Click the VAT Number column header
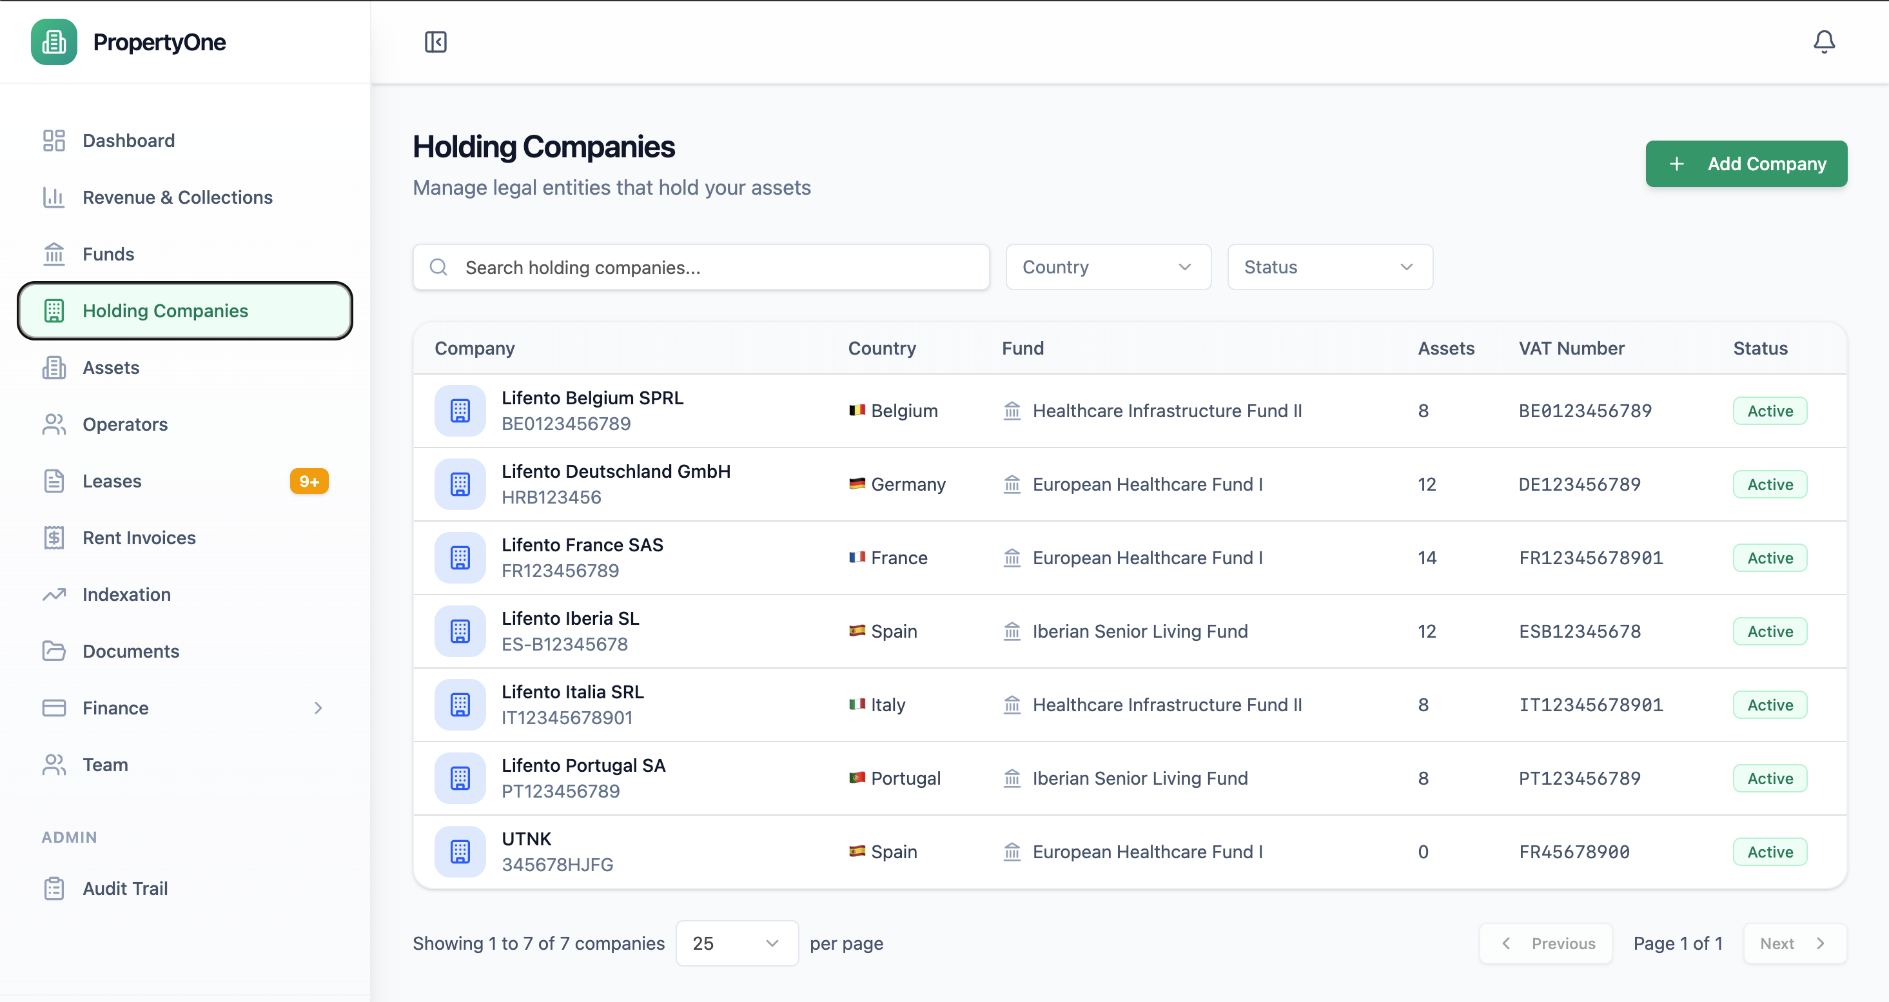This screenshot has height=1002, width=1889. click(1571, 348)
